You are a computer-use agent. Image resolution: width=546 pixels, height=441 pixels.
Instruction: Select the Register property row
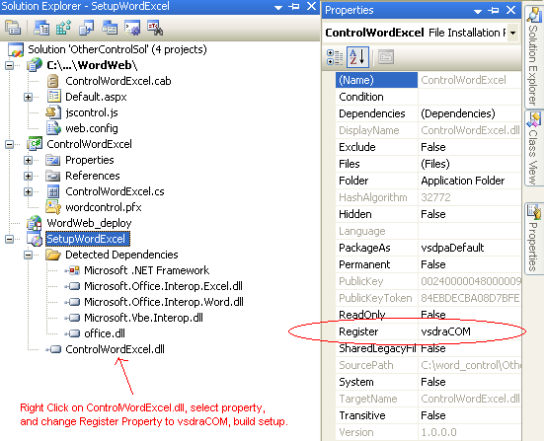tap(429, 331)
